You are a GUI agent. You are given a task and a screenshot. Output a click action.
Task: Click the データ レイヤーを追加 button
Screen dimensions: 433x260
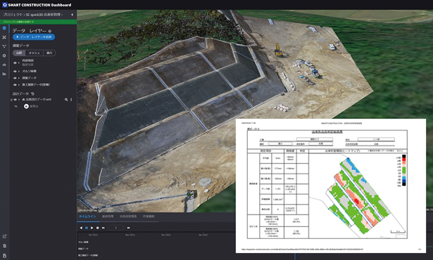pyautogui.click(x=33, y=37)
